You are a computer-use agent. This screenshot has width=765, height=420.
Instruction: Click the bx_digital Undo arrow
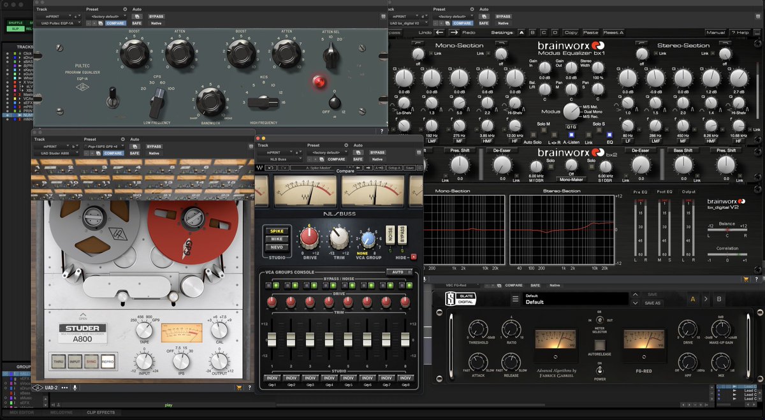[x=440, y=32]
